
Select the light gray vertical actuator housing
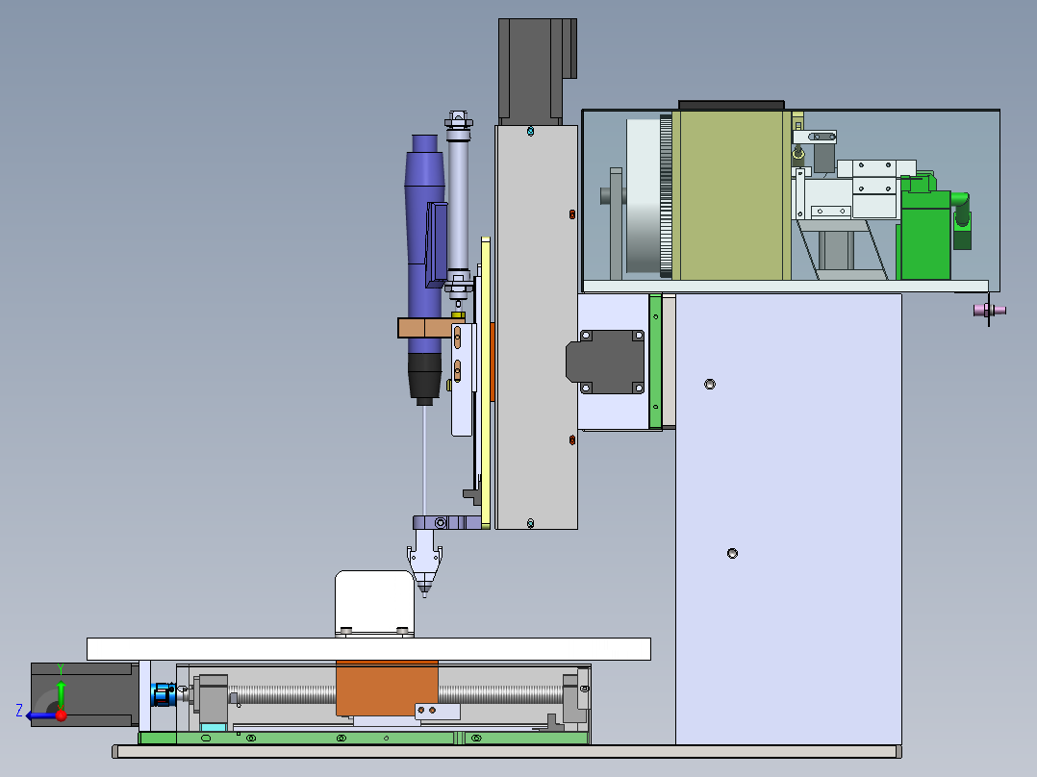[537, 327]
